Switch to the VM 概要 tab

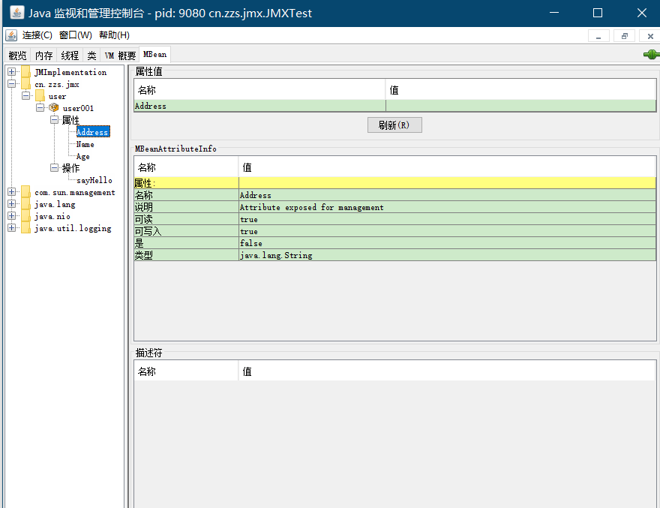(120, 56)
